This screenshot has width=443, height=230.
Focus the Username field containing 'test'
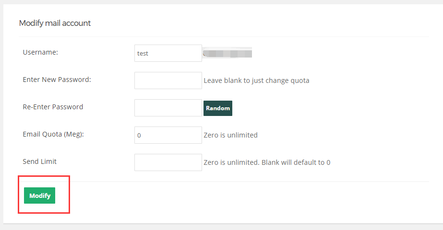168,53
